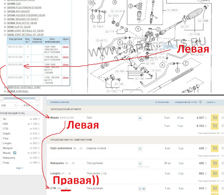Show 7 more manufacturers link
Viewport: 224px width, 195px height.
pyautogui.click(x=20, y=168)
